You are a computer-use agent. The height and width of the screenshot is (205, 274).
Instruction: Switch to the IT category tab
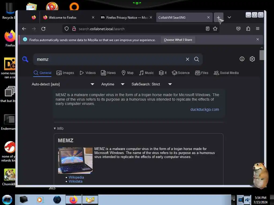162,73
